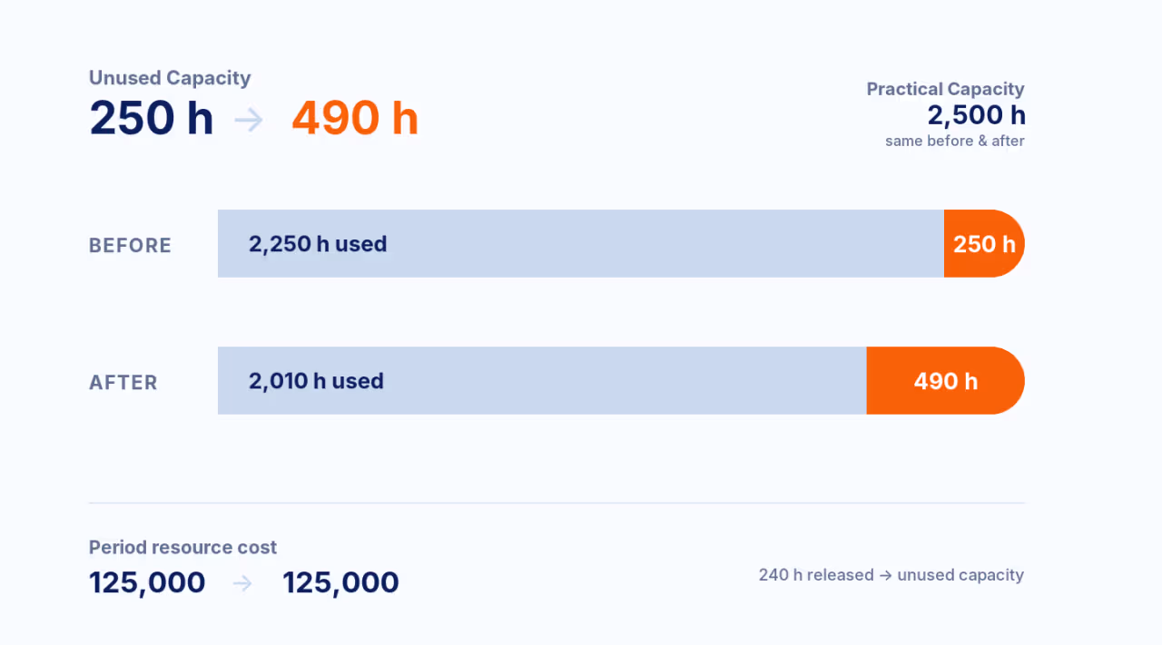Click the BEFORE row label

point(130,246)
